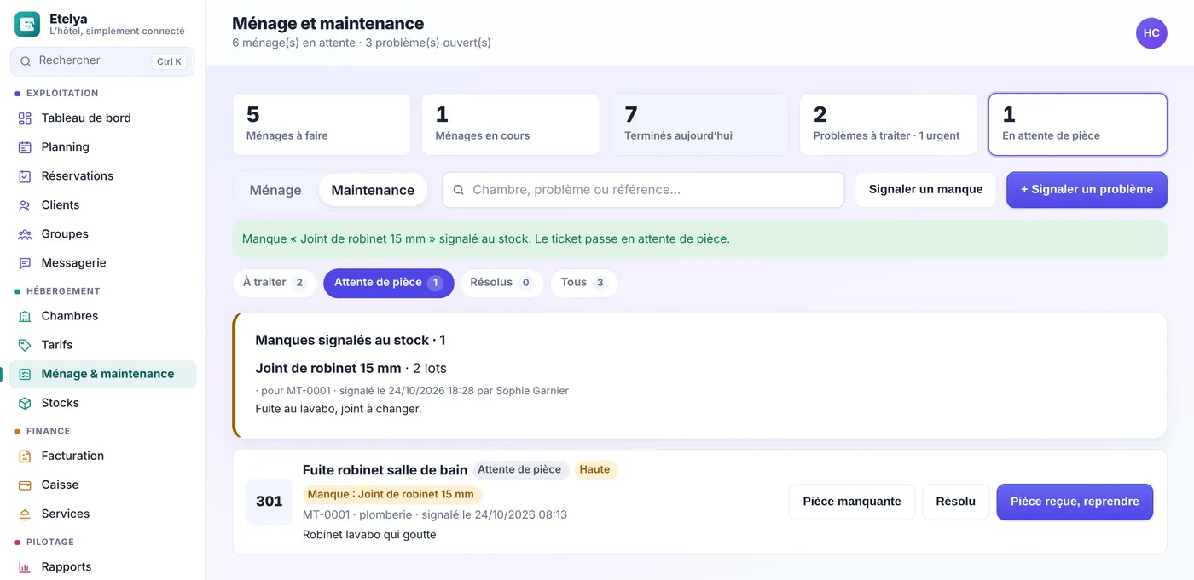Click the Haute priority badge

[x=595, y=469]
